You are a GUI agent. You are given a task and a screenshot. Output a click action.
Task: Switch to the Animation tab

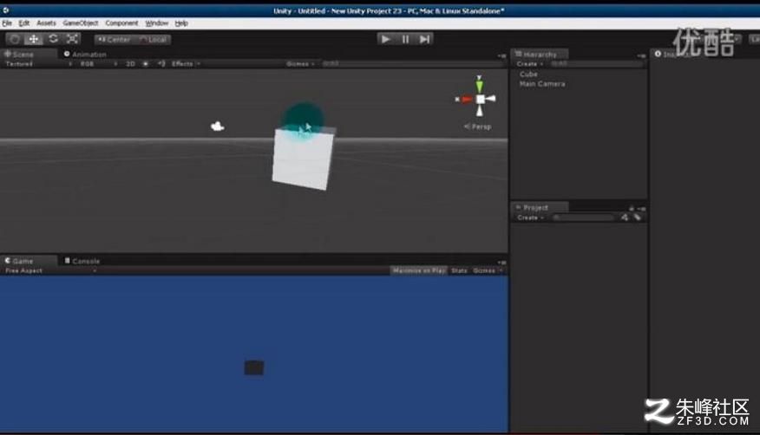[x=85, y=55]
